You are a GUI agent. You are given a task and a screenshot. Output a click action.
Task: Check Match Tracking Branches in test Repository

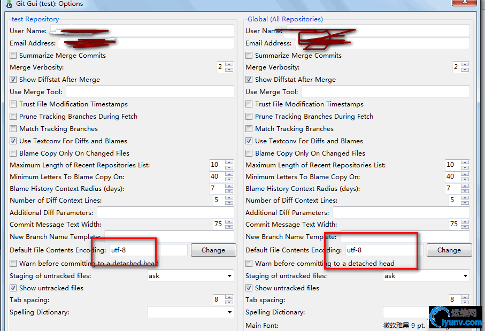13,129
